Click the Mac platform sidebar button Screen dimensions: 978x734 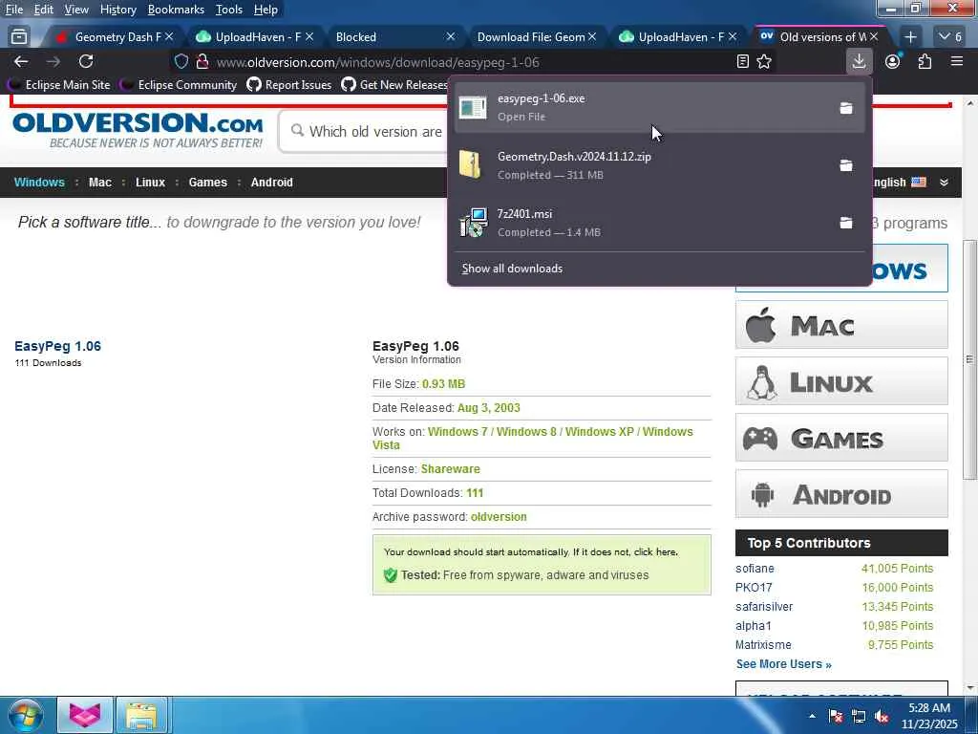tap(841, 325)
